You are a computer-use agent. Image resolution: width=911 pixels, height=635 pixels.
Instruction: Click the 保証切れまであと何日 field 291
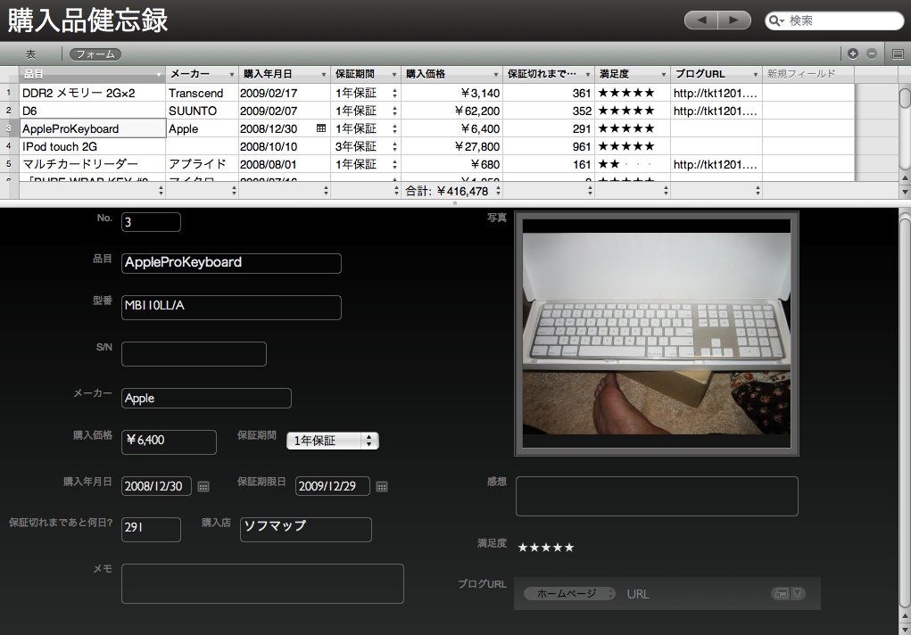pyautogui.click(x=151, y=529)
